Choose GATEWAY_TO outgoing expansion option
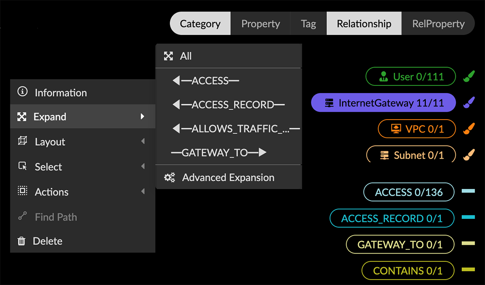 [x=219, y=153]
